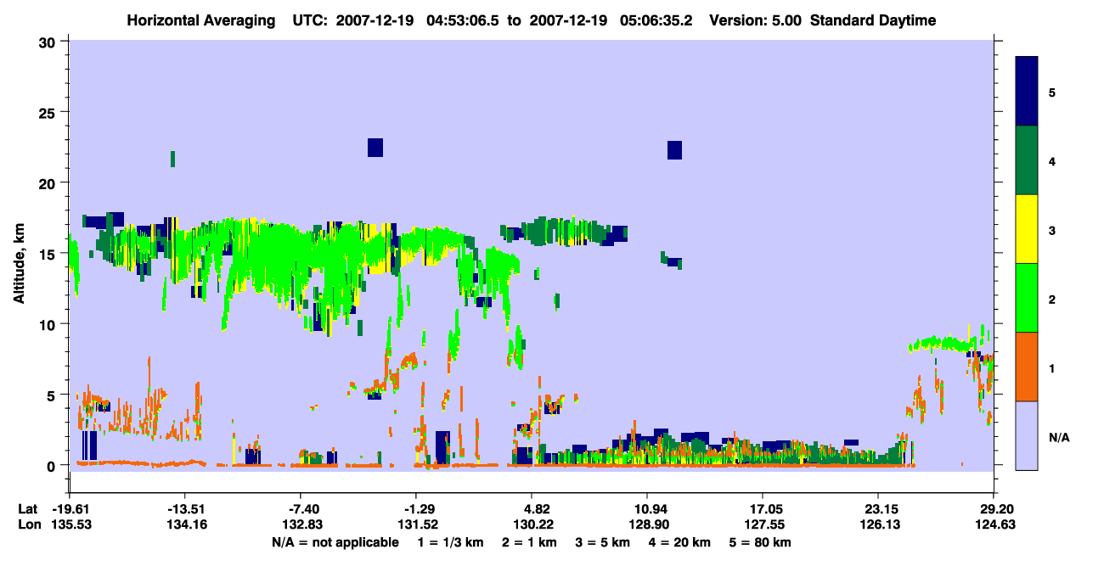Click latitude value '10.94'
The width and height of the screenshot is (1104, 566).
(x=647, y=509)
